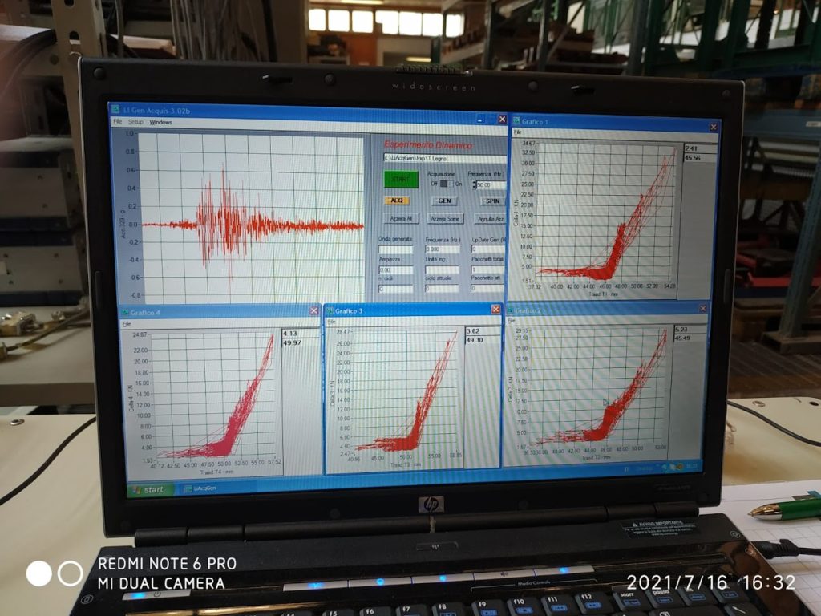
Task: Select the GEN mode button
Action: 443,201
